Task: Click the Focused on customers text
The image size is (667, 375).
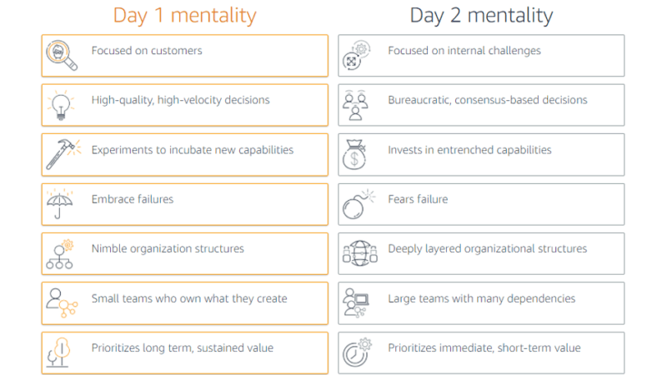Action: pyautogui.click(x=147, y=51)
